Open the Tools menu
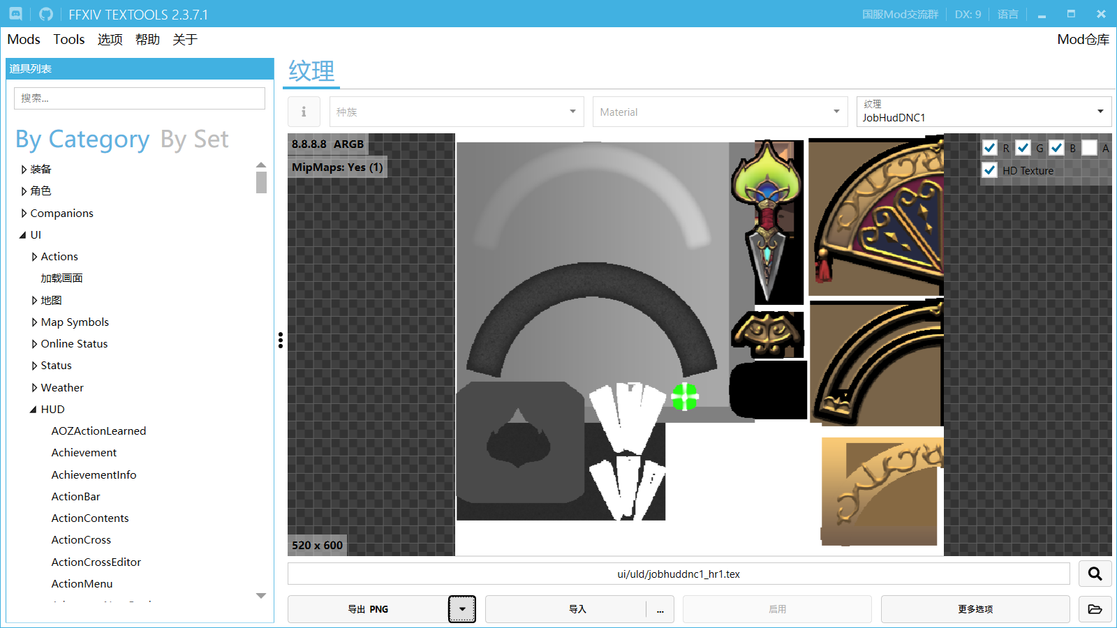Screen dimensions: 1117x628 [x=69, y=39]
